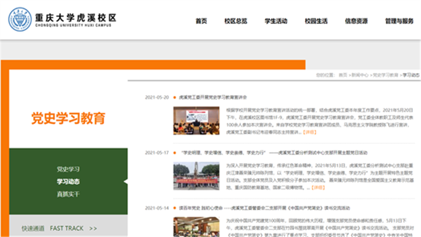Image resolution: width=421 pixels, height=237 pixels.
Task: Click 详细 link of the first article summary
Action: [x=310, y=132]
